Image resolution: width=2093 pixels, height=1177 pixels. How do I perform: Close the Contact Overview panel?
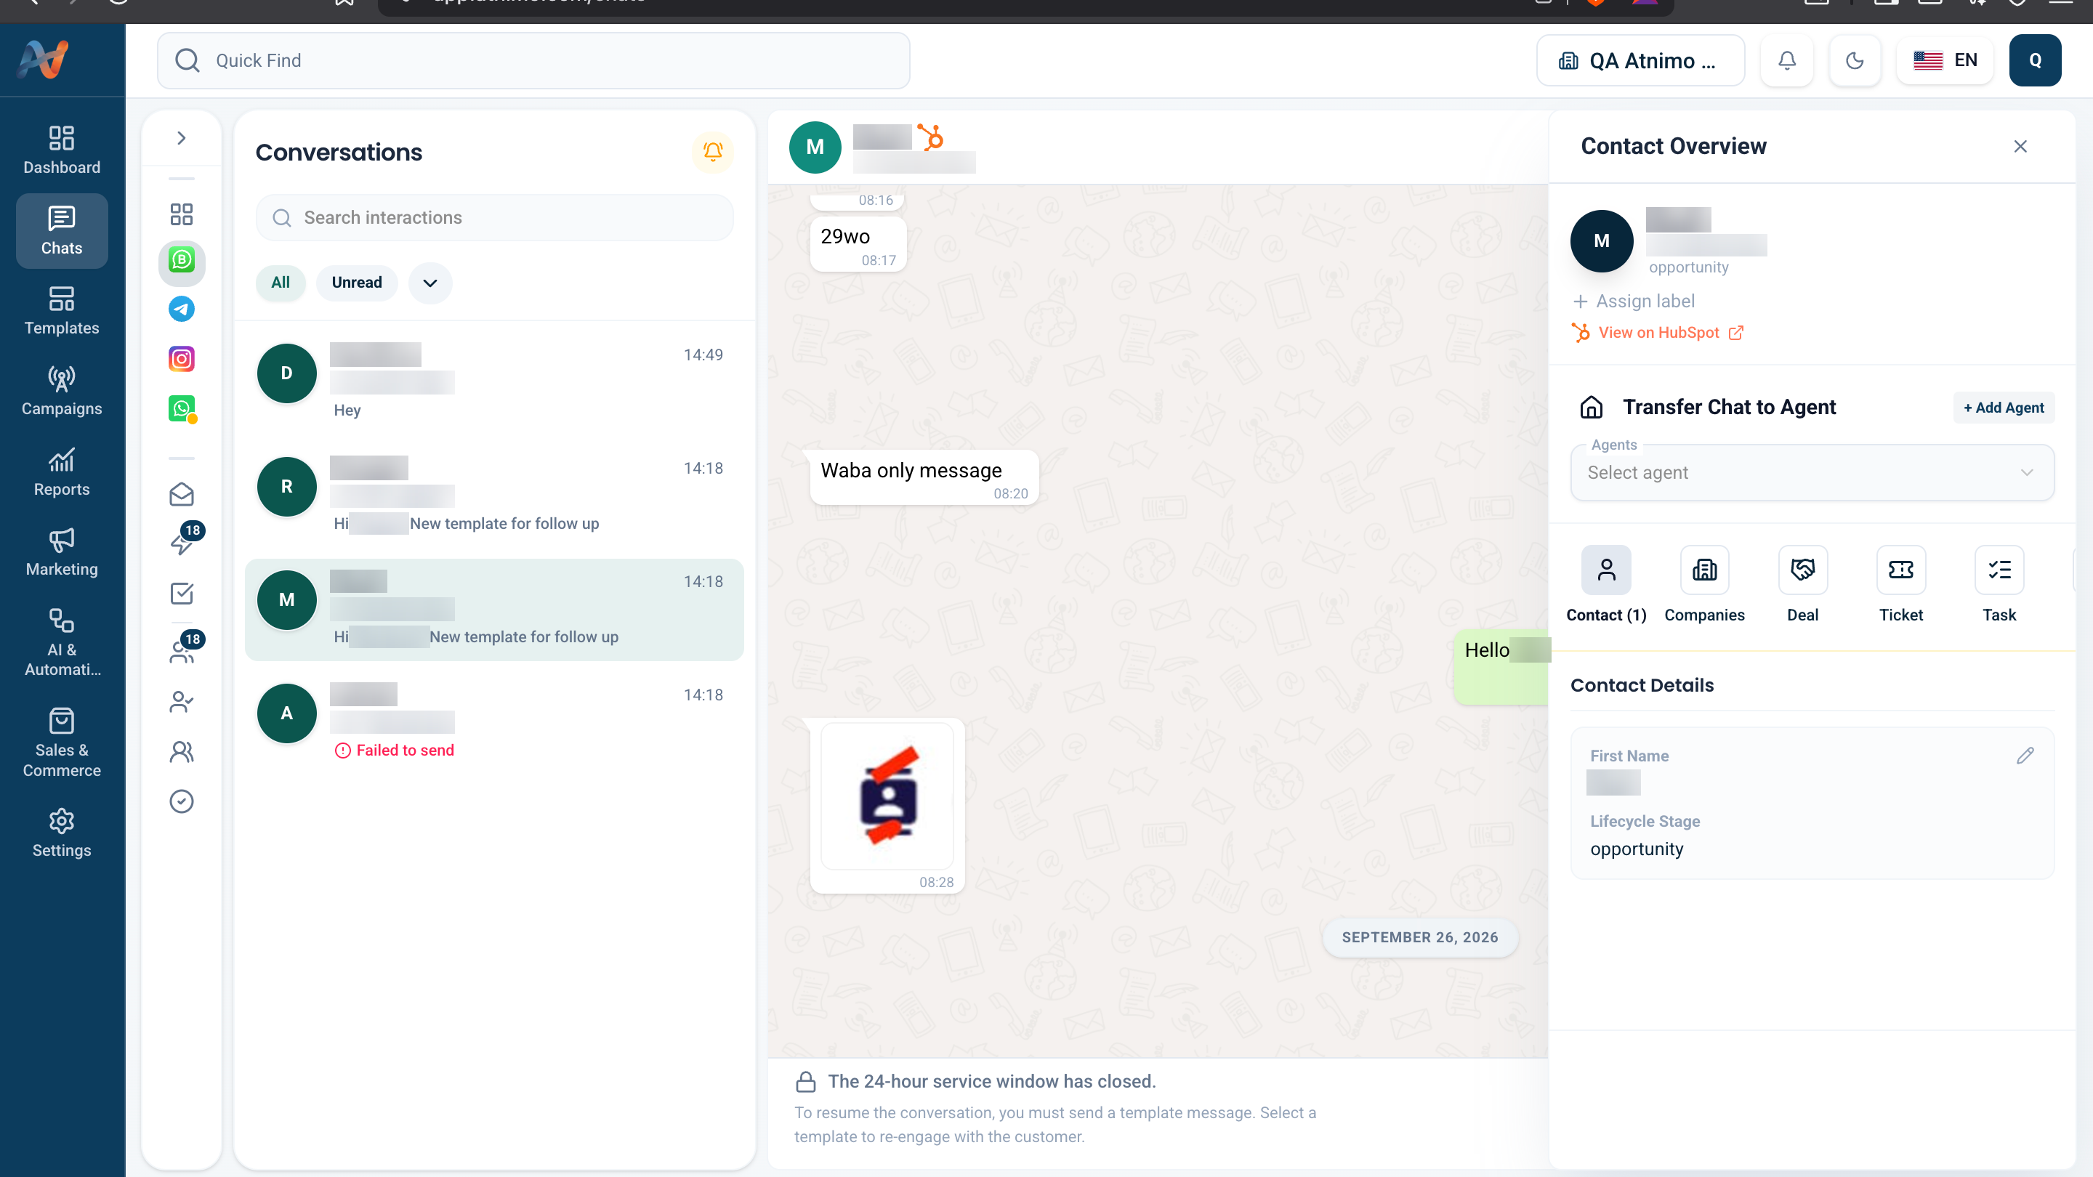coord(2020,146)
